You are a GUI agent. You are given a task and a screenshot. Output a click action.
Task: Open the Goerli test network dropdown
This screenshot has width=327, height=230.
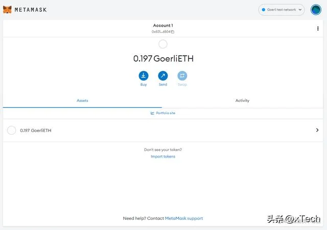pyautogui.click(x=282, y=10)
